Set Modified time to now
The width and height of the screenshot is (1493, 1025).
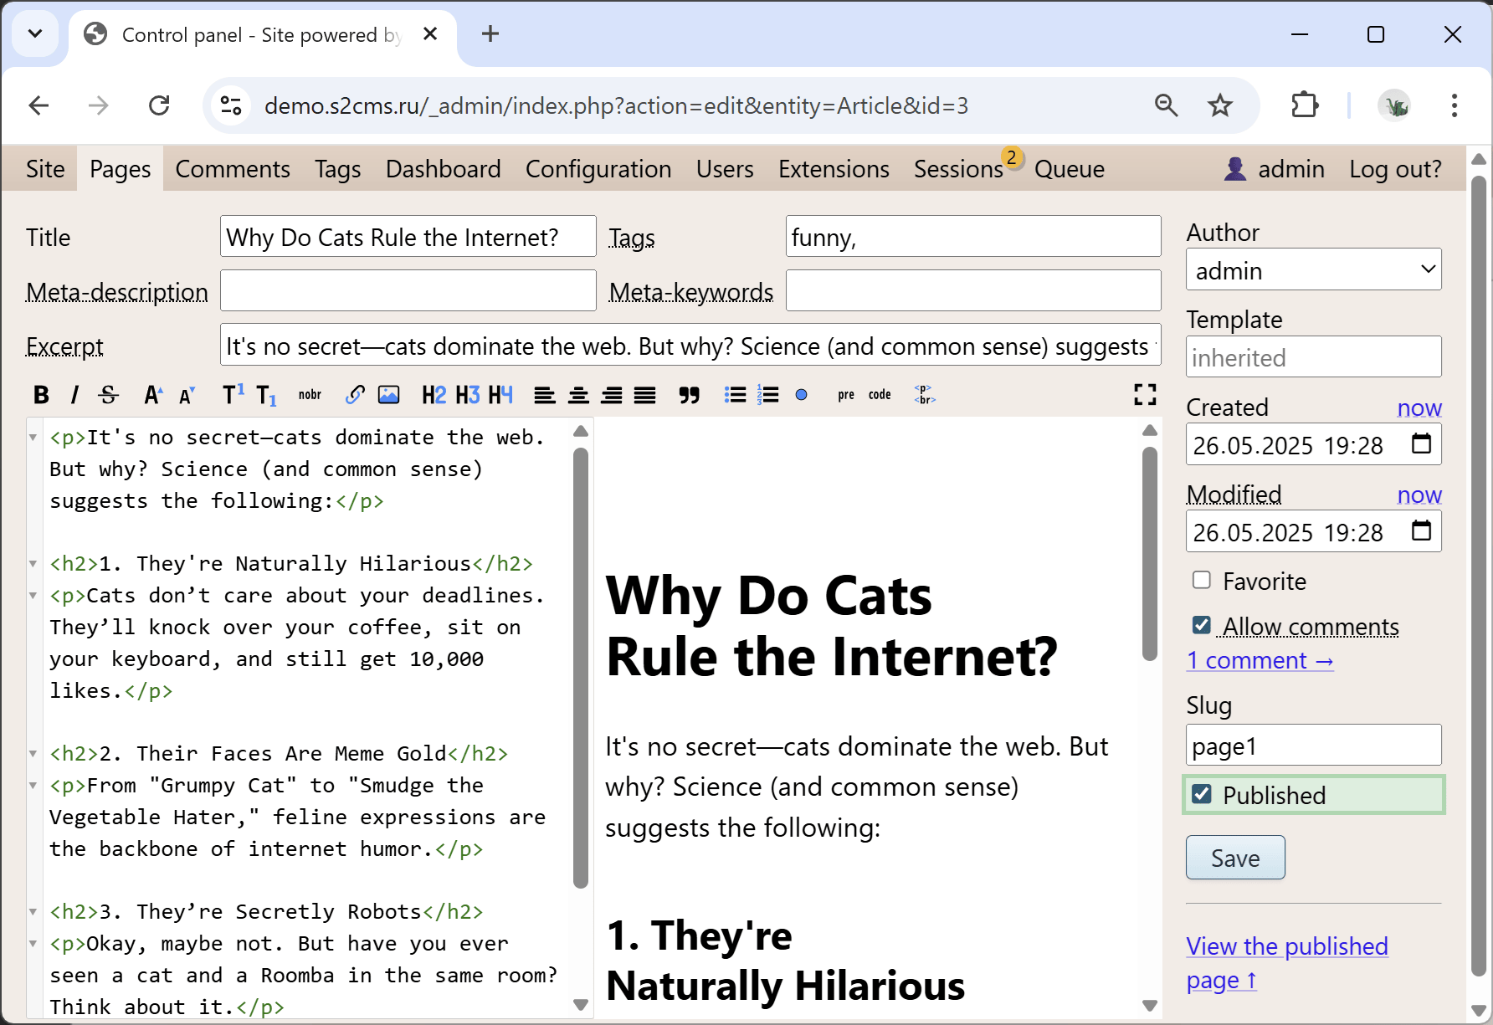(1419, 495)
